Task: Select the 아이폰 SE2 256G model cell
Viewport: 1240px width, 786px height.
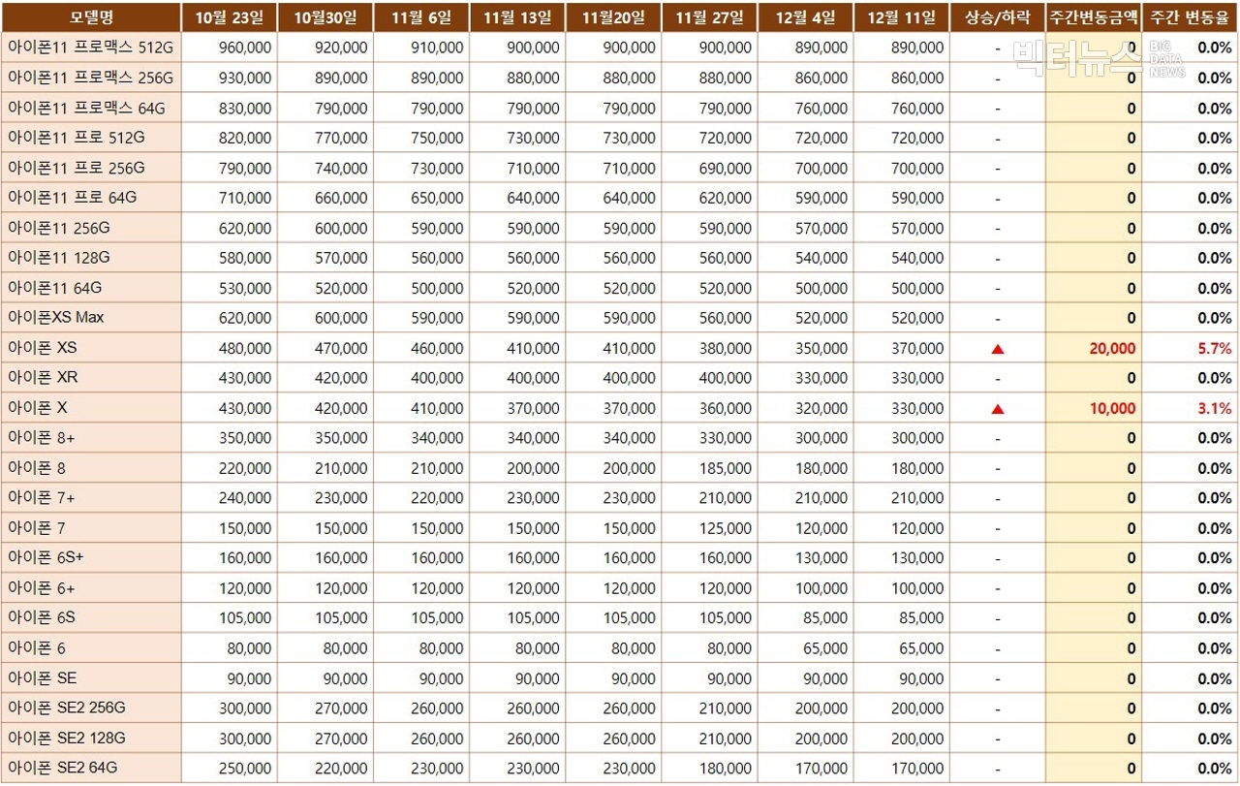Action: (x=91, y=708)
